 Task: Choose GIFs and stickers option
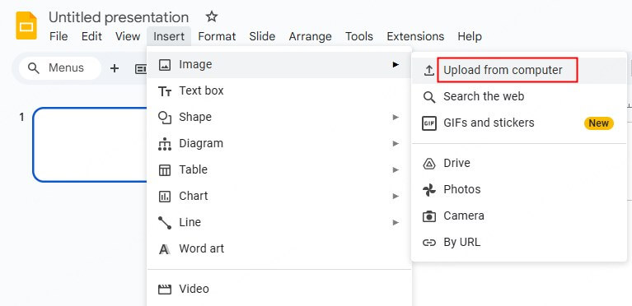[519, 123]
